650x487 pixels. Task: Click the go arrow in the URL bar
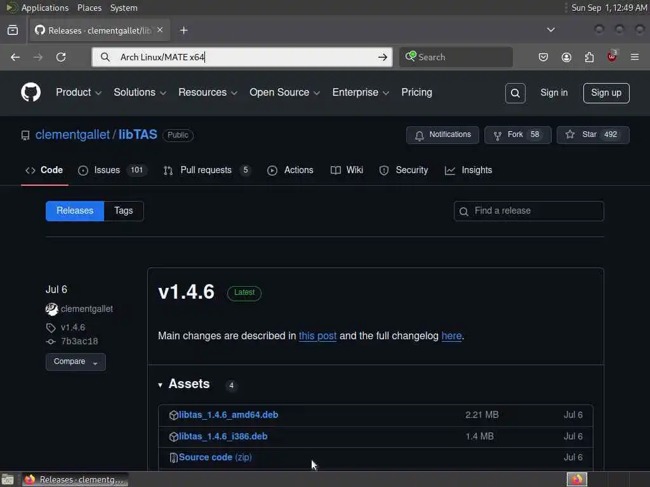(x=383, y=57)
